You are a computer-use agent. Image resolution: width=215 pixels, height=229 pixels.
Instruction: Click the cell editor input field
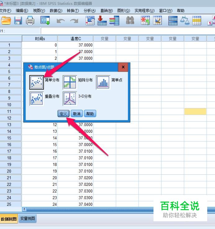click(128, 31)
